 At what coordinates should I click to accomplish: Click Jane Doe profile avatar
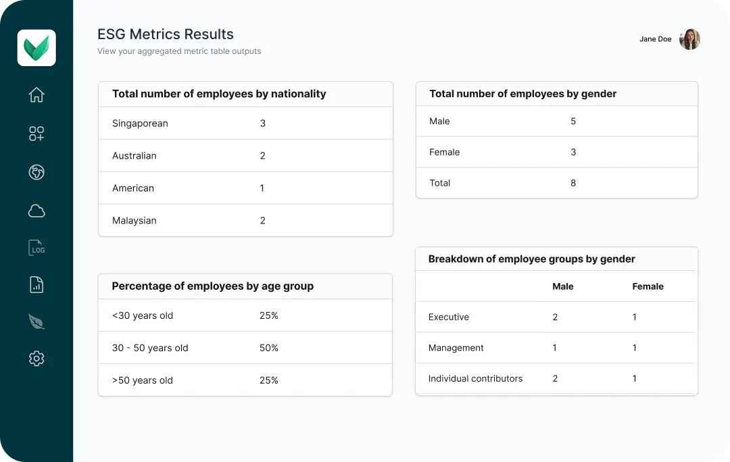click(689, 39)
